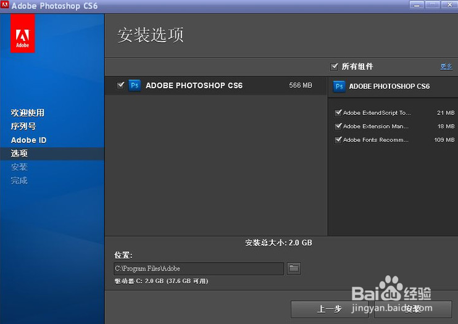
Task: Go to 序列号 step in sidebar
Action: point(23,127)
